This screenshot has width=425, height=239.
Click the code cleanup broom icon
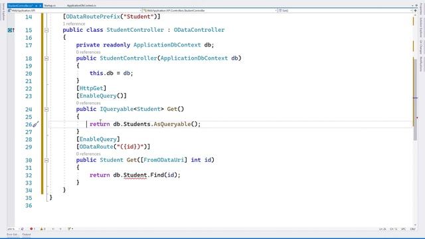coord(70,229)
